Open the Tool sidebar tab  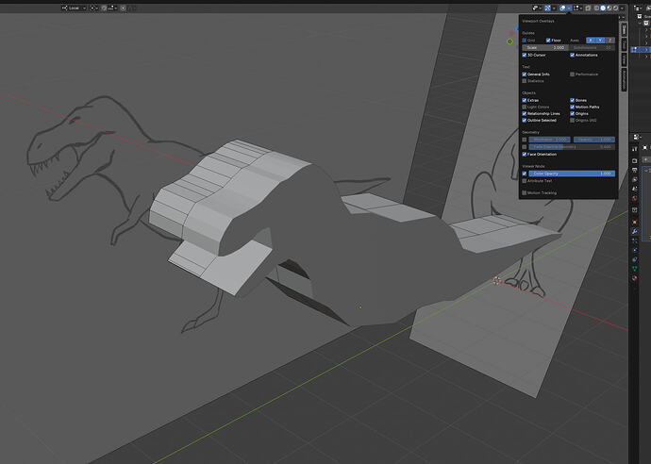tap(624, 45)
